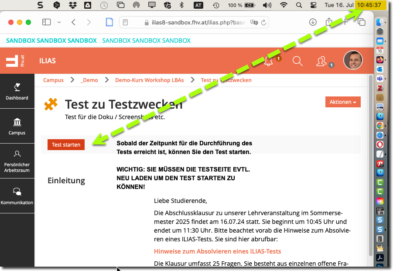
Task: Open Kommunikation in the sidebar
Action: [x=17, y=195]
